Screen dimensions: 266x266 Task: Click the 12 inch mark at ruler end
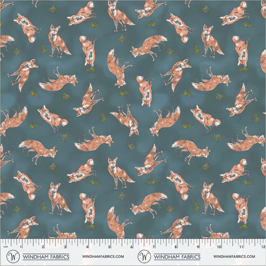tap(263, 247)
